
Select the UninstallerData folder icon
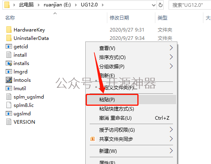click(x=9, y=38)
